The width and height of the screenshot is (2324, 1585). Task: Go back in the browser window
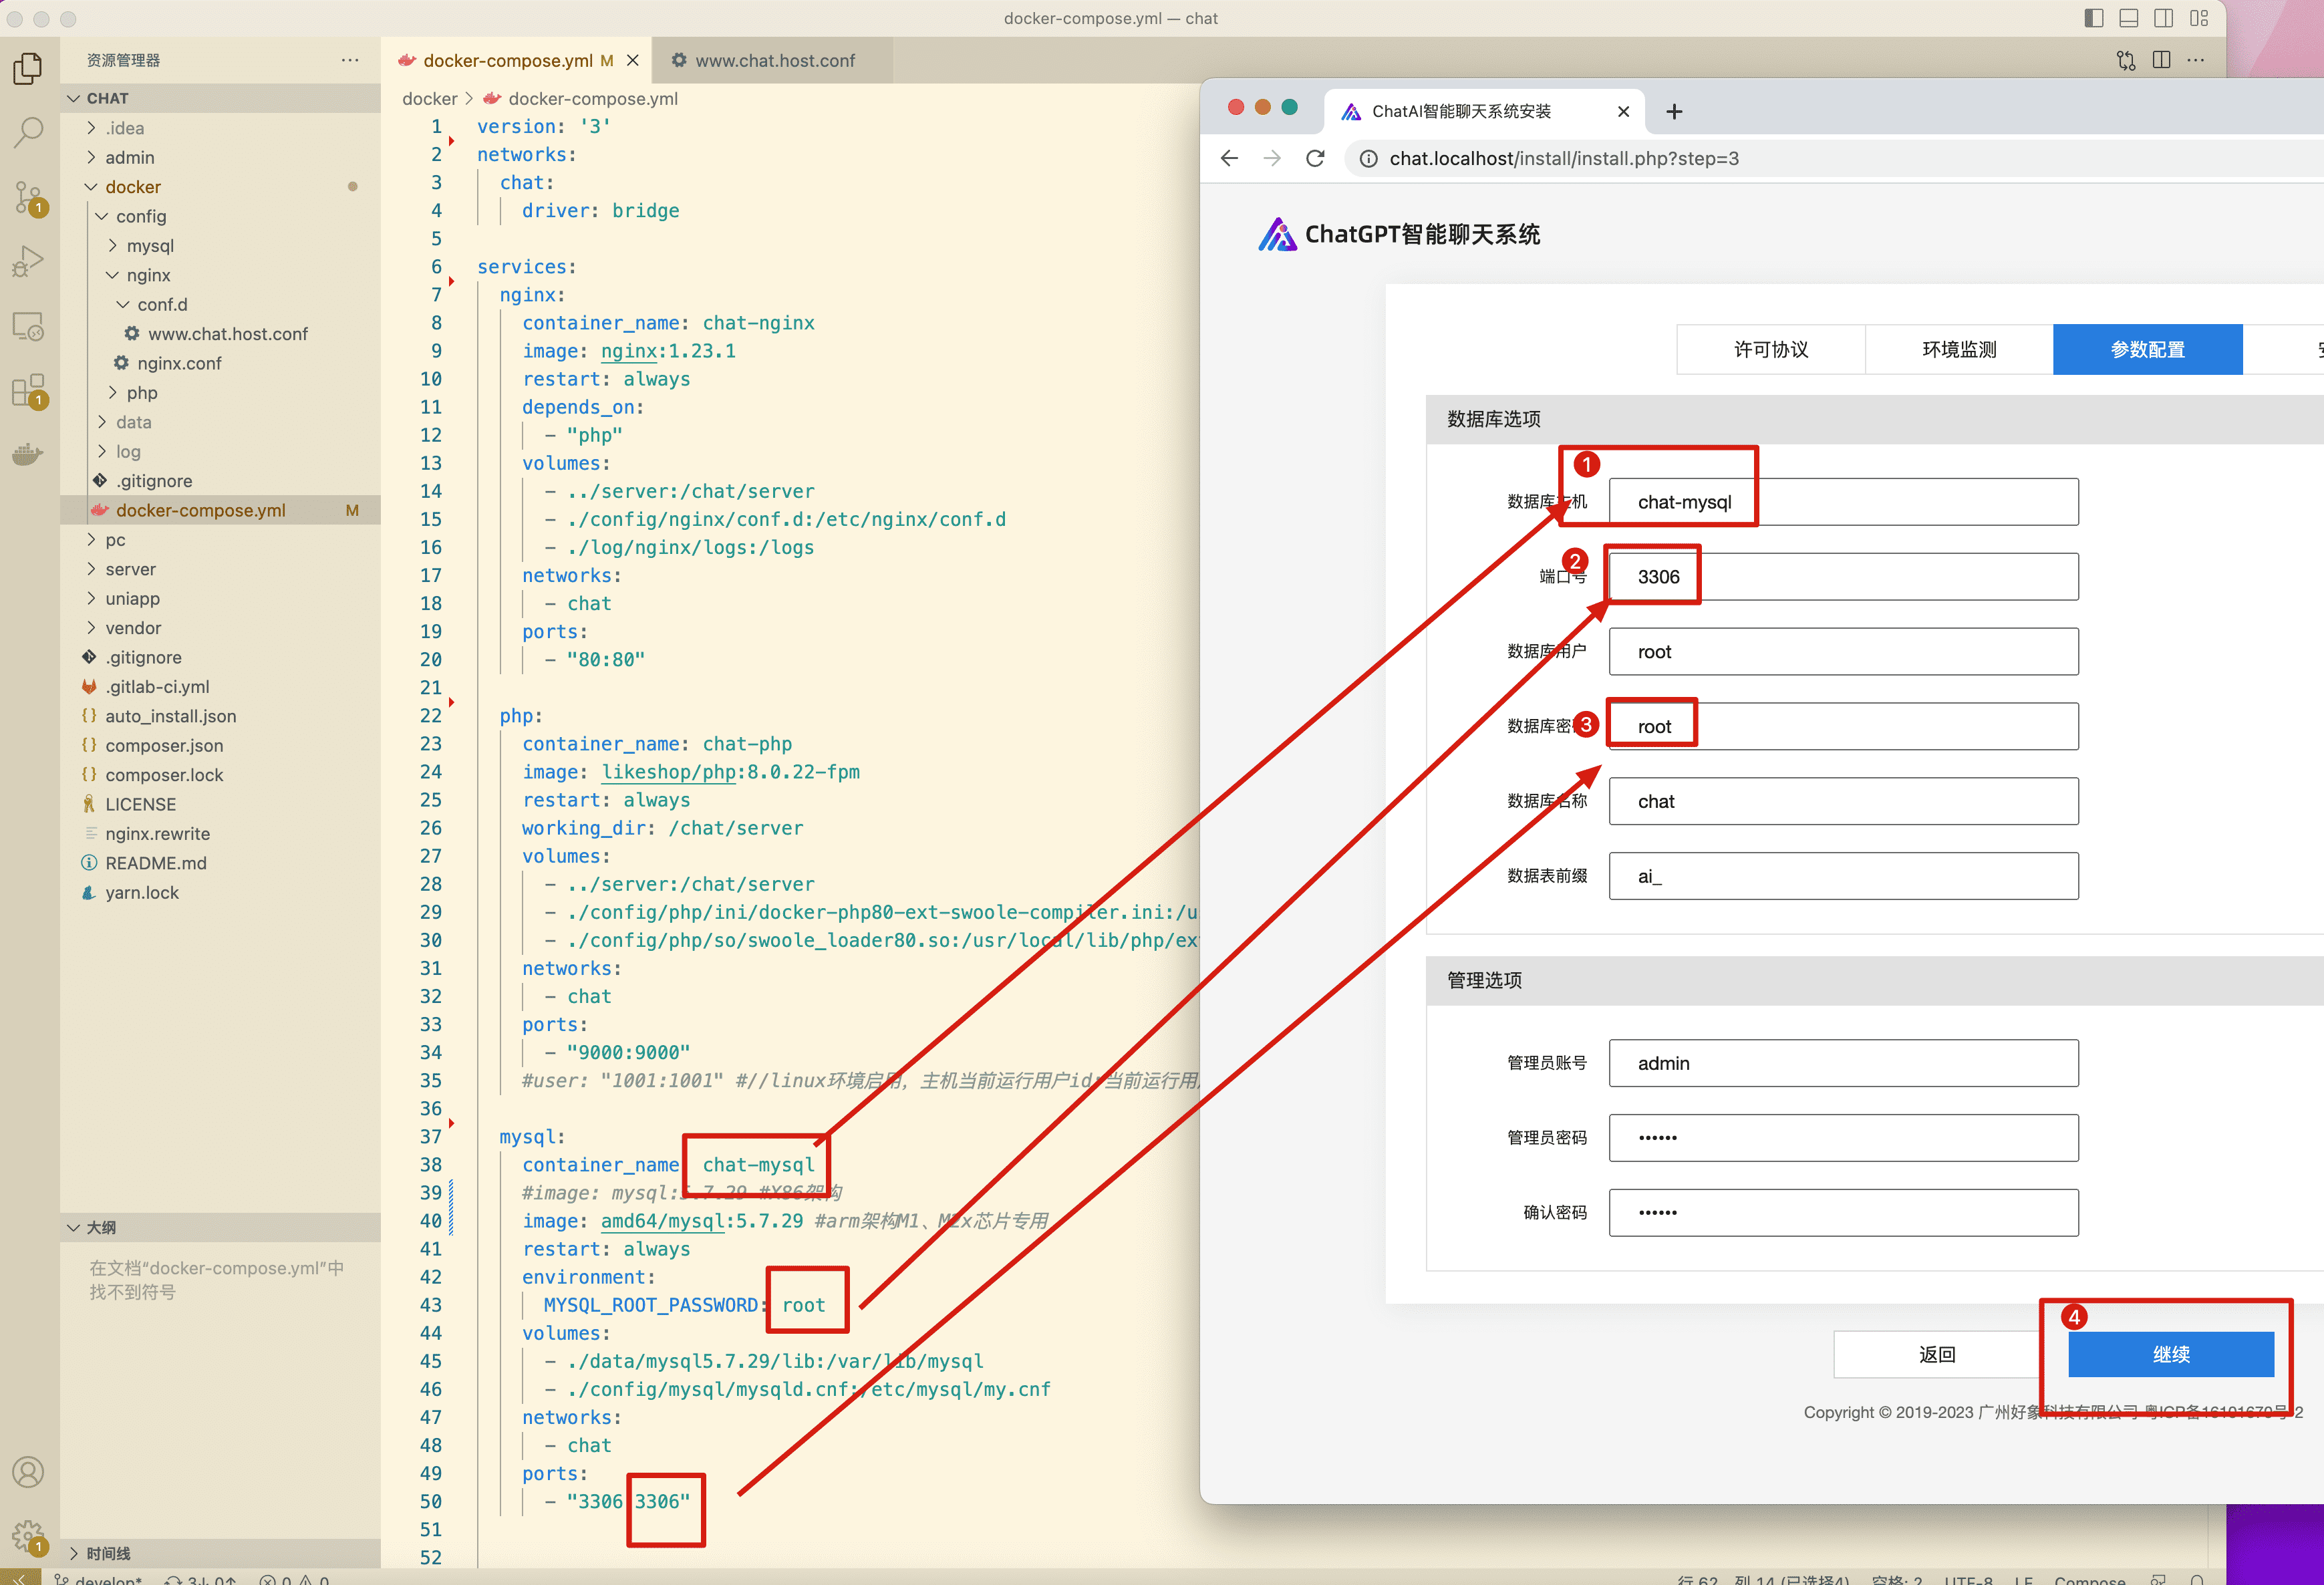[x=1230, y=159]
